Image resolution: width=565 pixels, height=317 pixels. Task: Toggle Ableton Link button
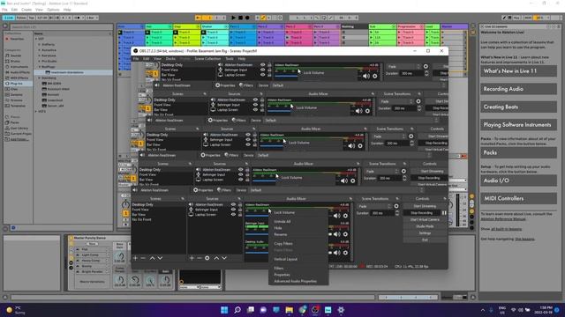tap(9, 18)
